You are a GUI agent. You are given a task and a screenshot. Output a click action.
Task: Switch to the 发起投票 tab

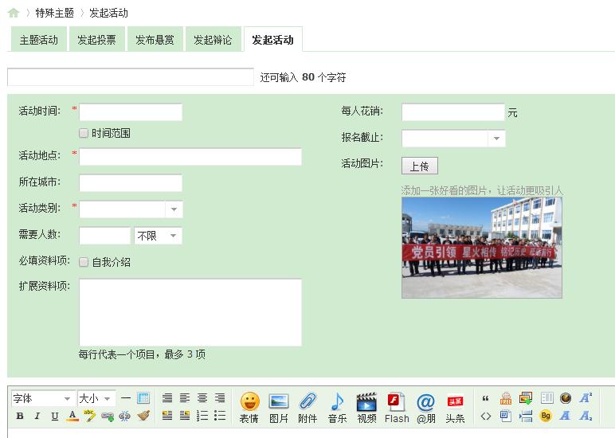click(97, 39)
